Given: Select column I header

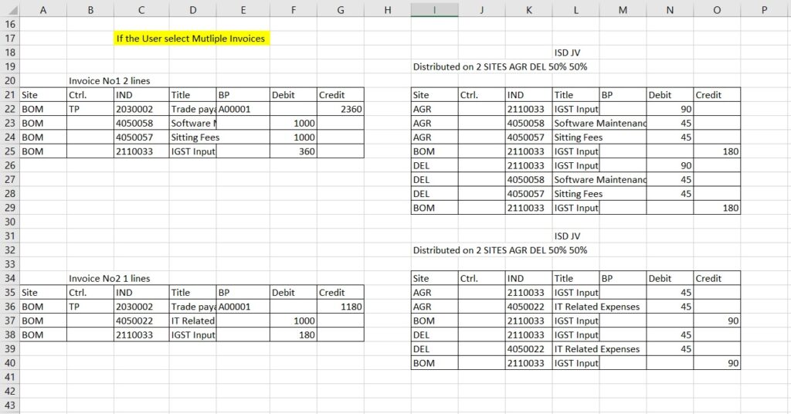Looking at the screenshot, I should point(434,9).
